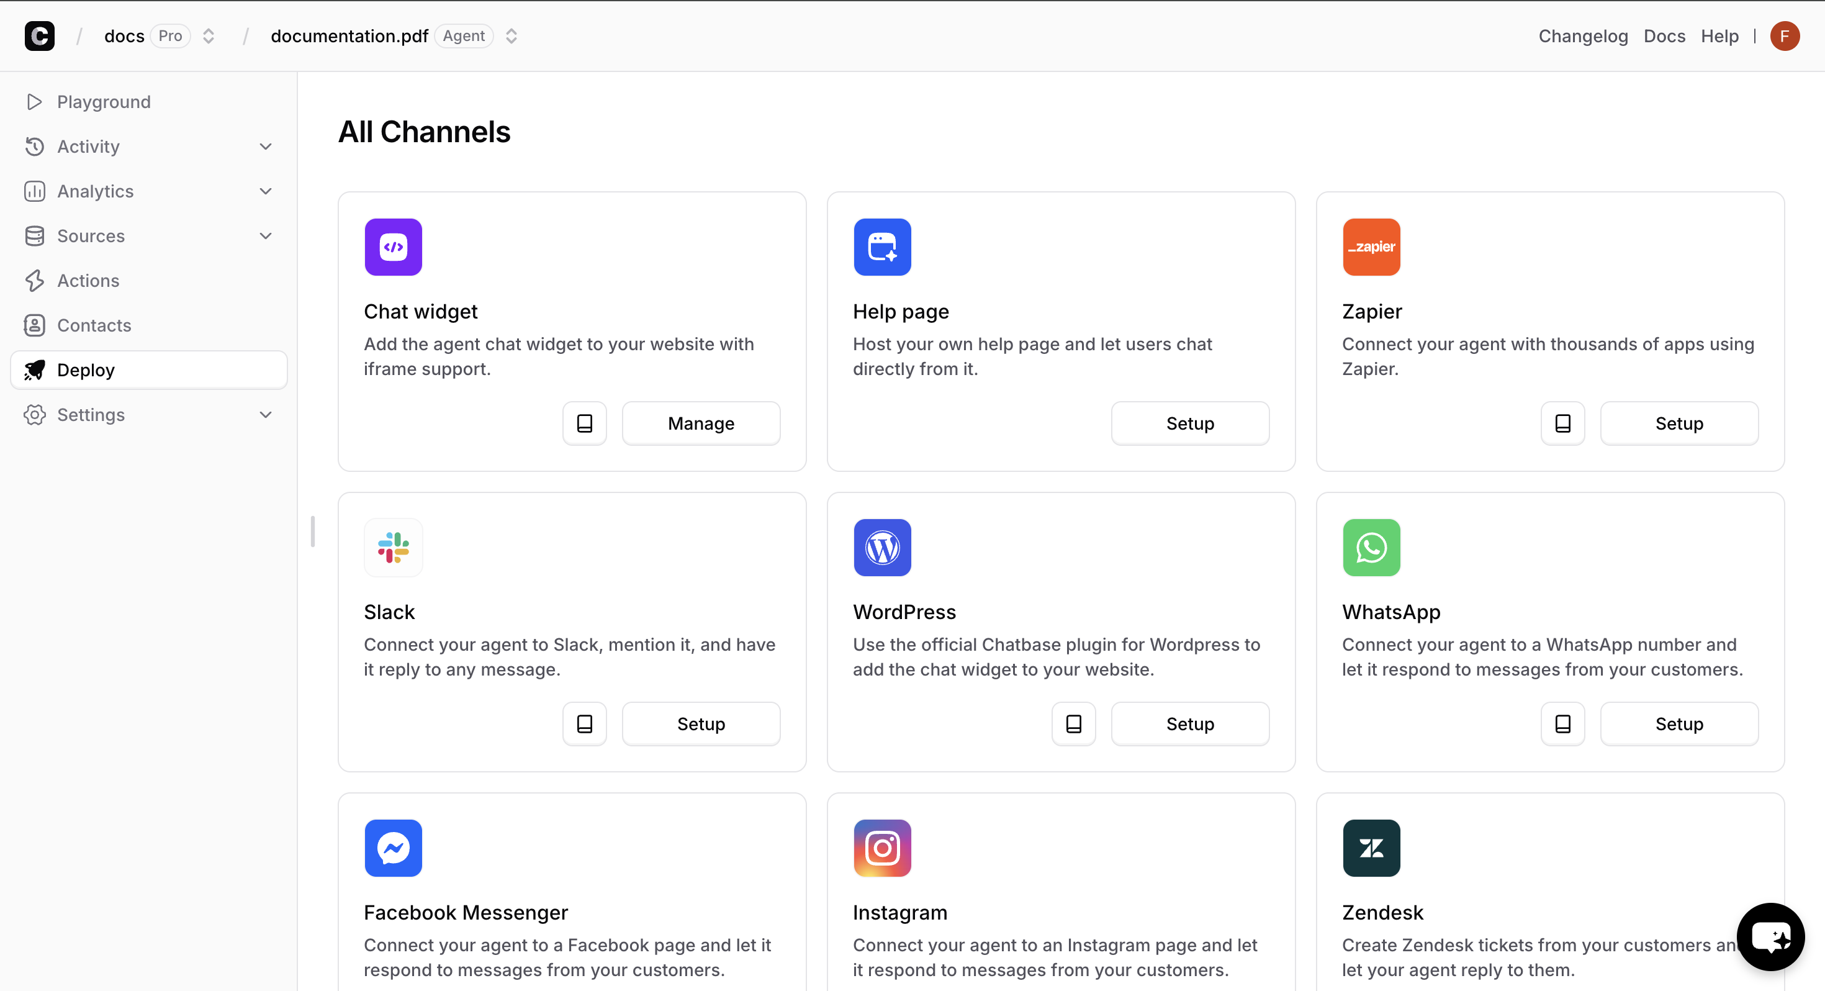Expand the Activity sidebar section
The width and height of the screenshot is (1825, 991).
pos(266,147)
